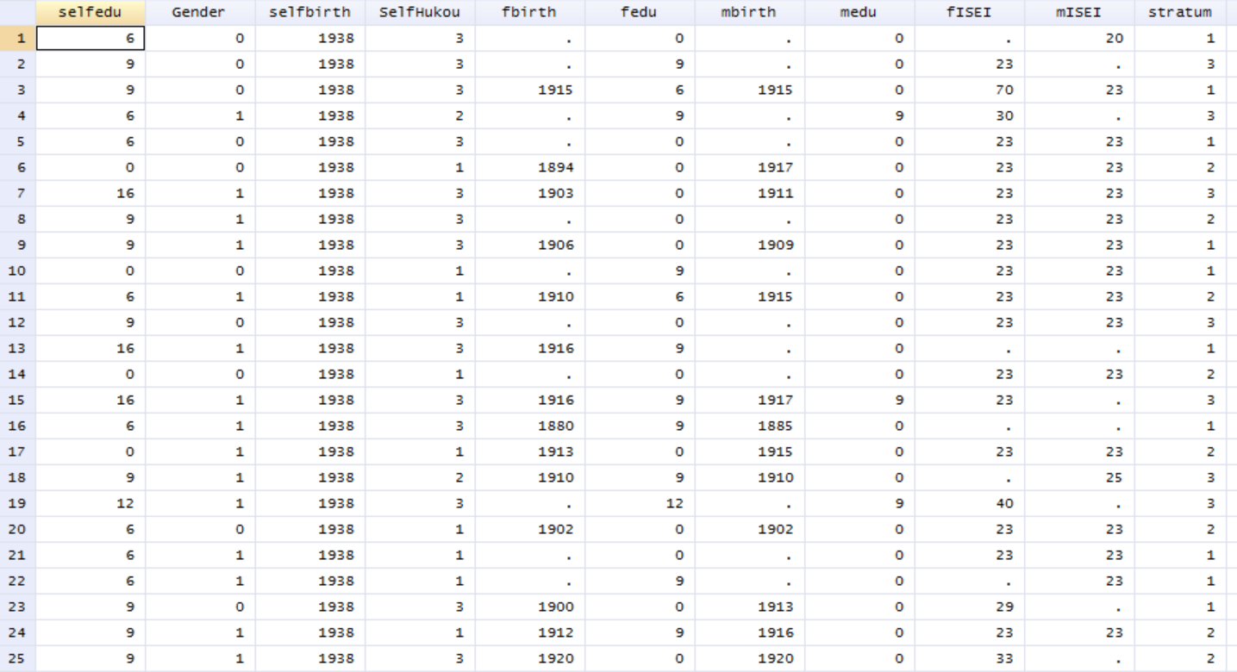This screenshot has height=672, width=1237.
Task: Click the fbirth column header
Action: coord(529,12)
